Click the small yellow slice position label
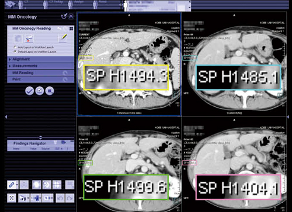292x212 pixels. coord(86,58)
